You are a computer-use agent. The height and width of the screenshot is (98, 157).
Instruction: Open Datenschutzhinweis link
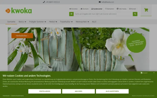[18, 96]
